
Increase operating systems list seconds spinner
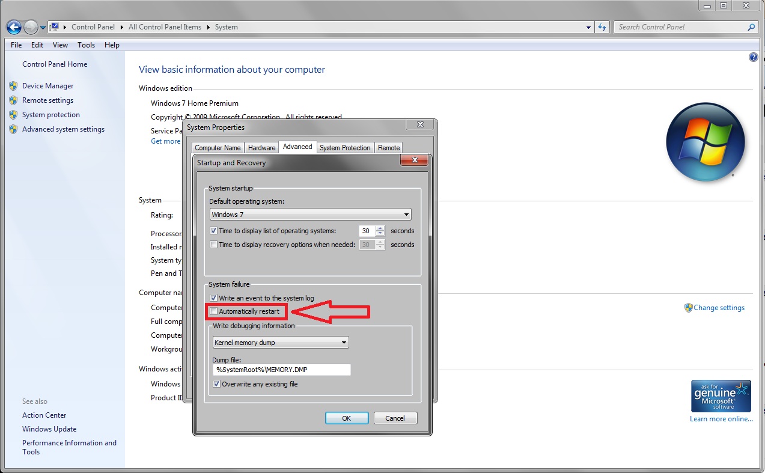tap(380, 228)
